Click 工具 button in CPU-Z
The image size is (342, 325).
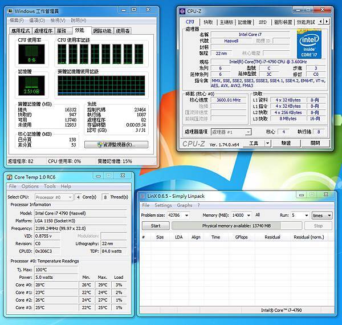coord(254,143)
